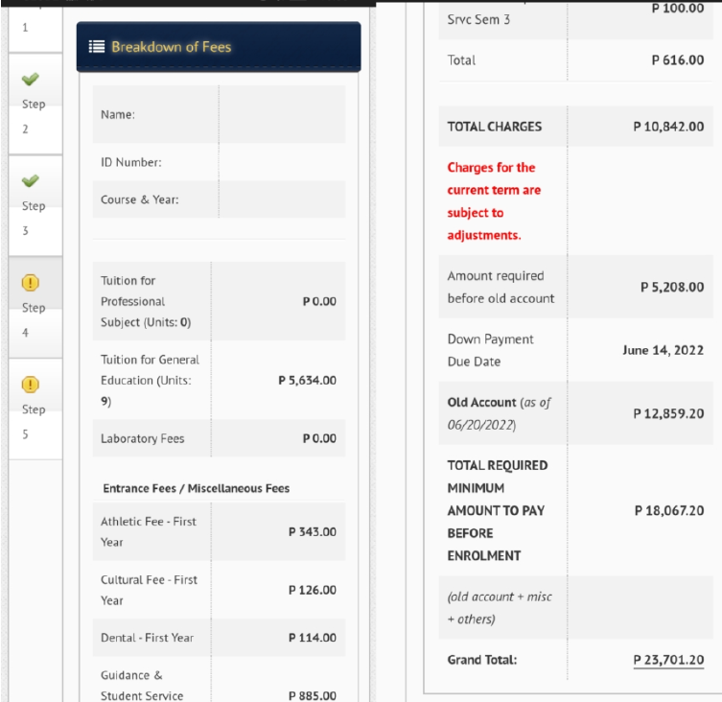
Task: Click the P 114.00 dental amount
Action: 313,638
